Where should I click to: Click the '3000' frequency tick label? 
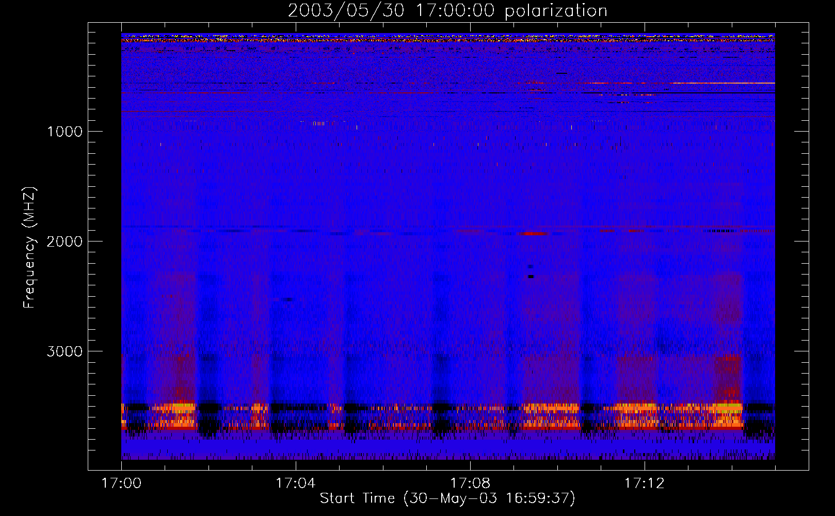(x=65, y=351)
